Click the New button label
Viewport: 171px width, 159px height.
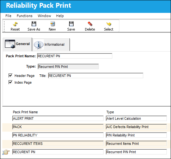52,29
